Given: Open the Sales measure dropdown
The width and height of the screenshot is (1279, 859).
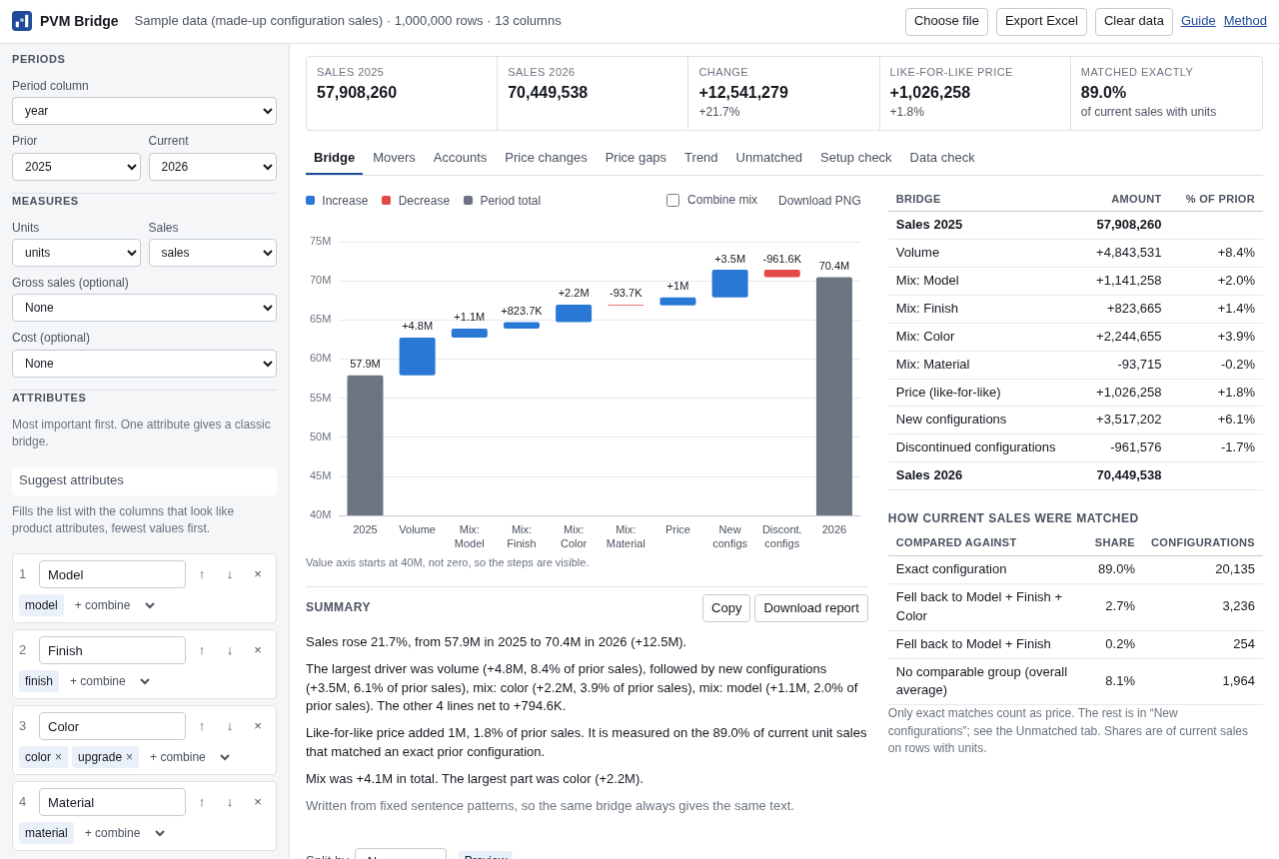Looking at the screenshot, I should click(213, 253).
